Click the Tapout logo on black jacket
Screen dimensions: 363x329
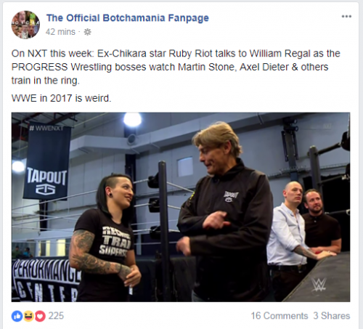coord(231,196)
